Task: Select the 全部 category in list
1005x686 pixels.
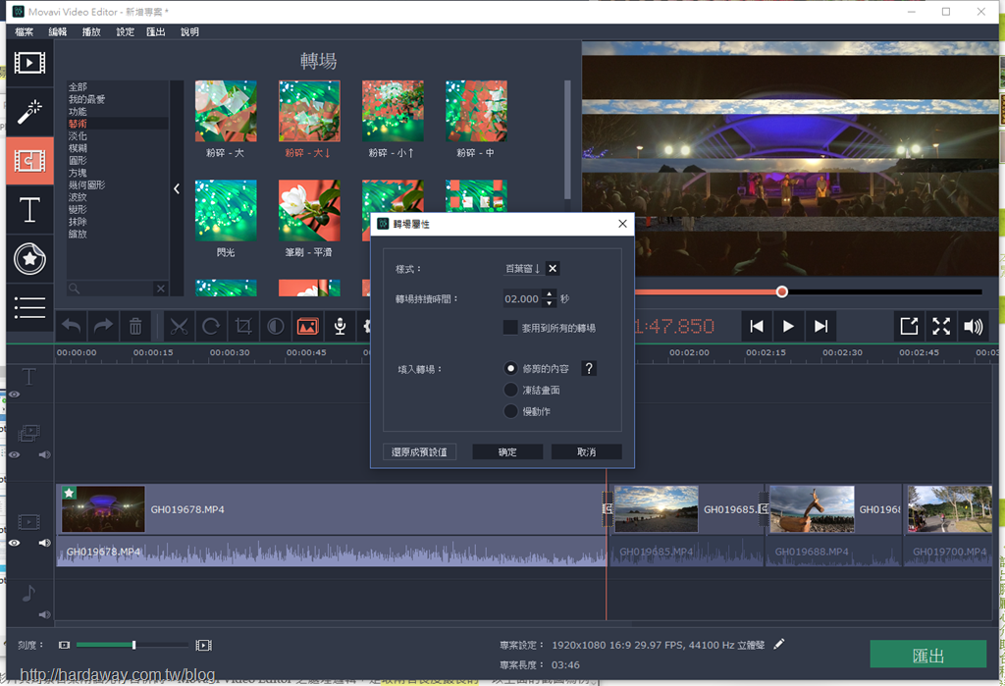Action: pos(78,86)
